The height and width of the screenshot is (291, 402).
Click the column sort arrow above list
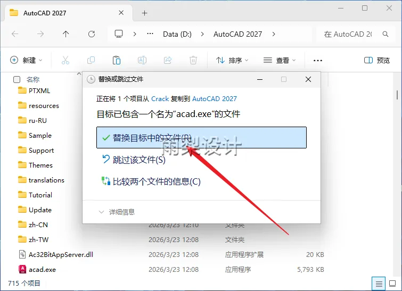79,74
